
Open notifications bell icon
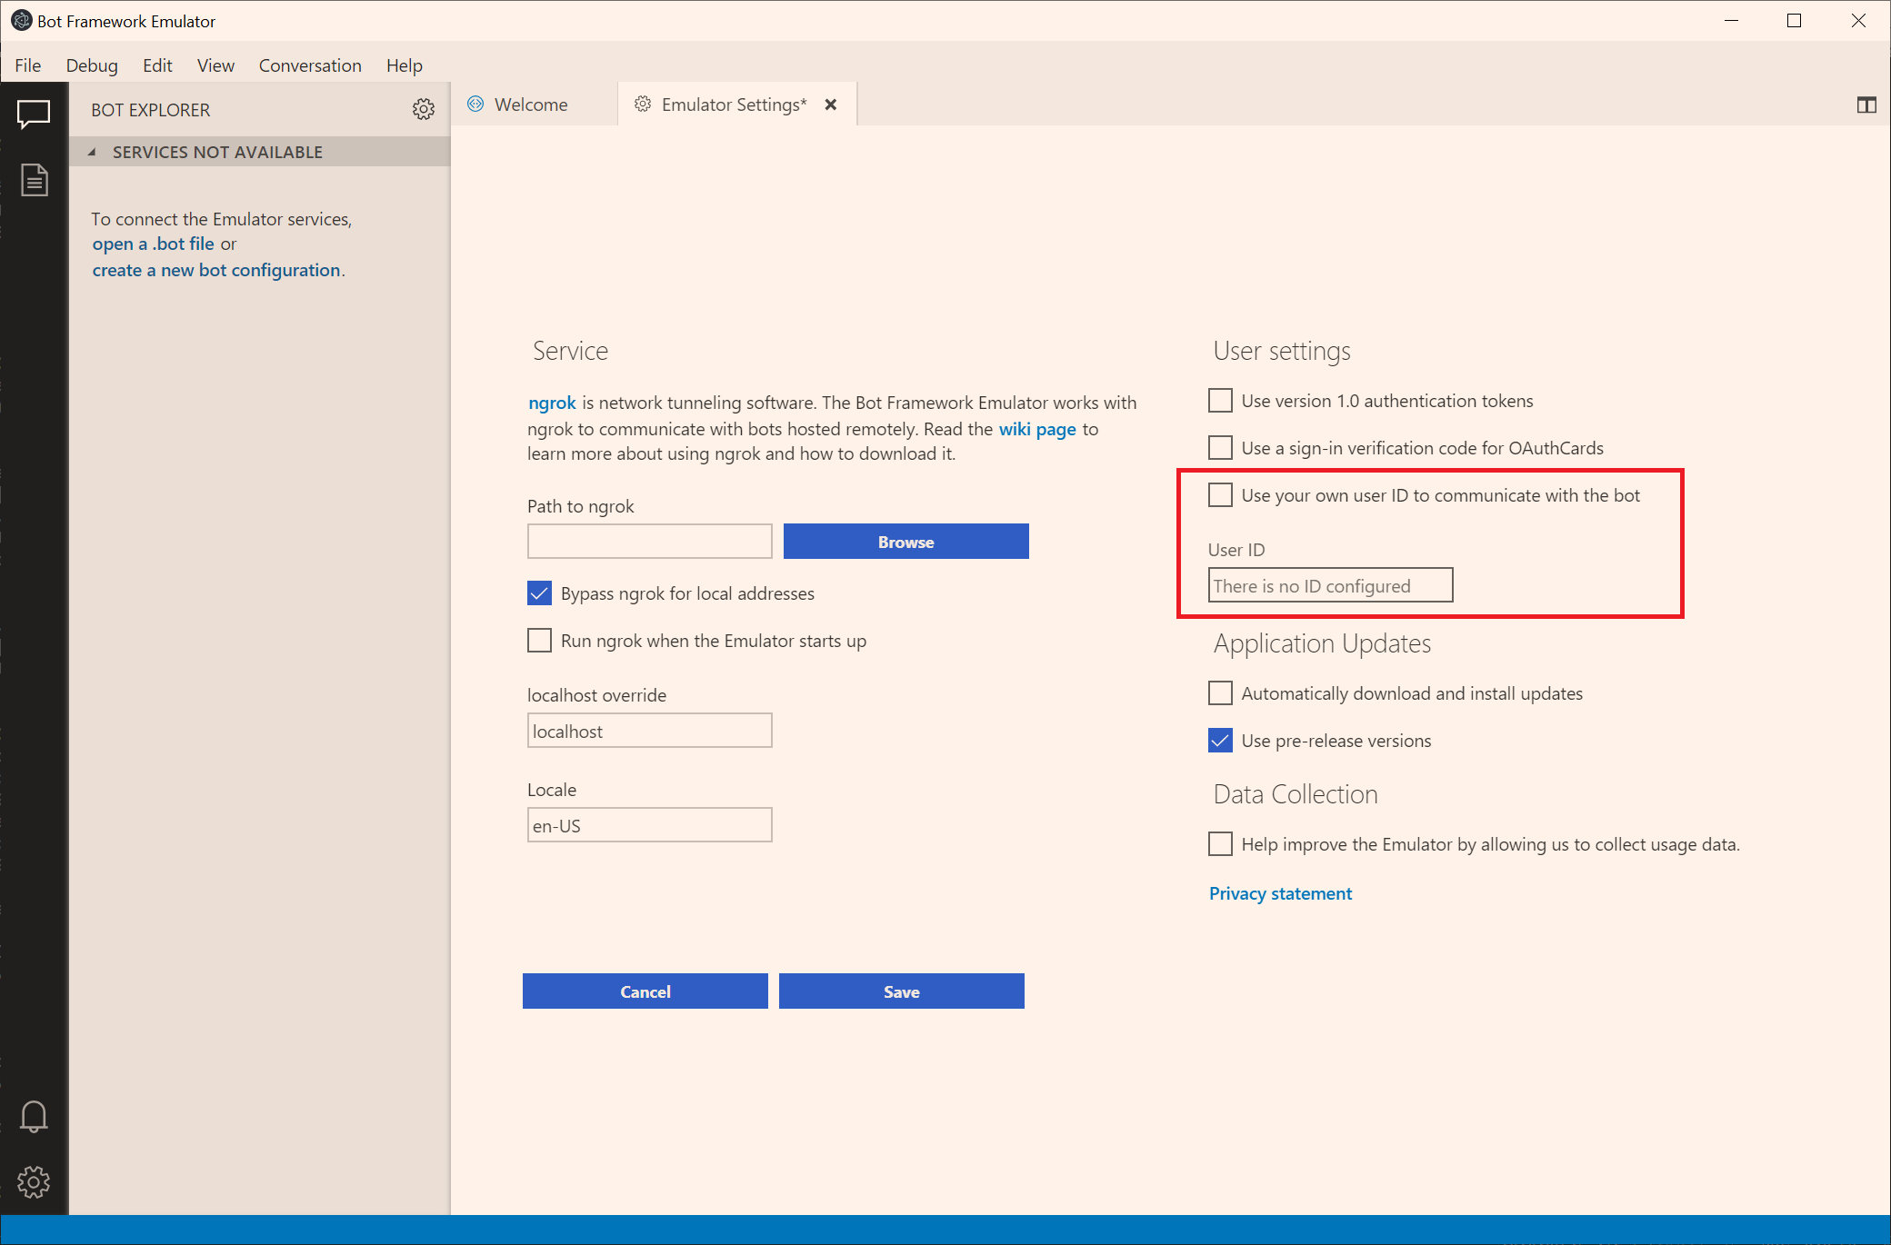point(34,1117)
